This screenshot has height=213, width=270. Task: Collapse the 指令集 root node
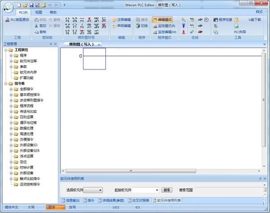click(6, 84)
